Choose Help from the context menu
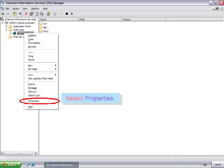The height and width of the screenshot is (168, 224). pos(41,107)
